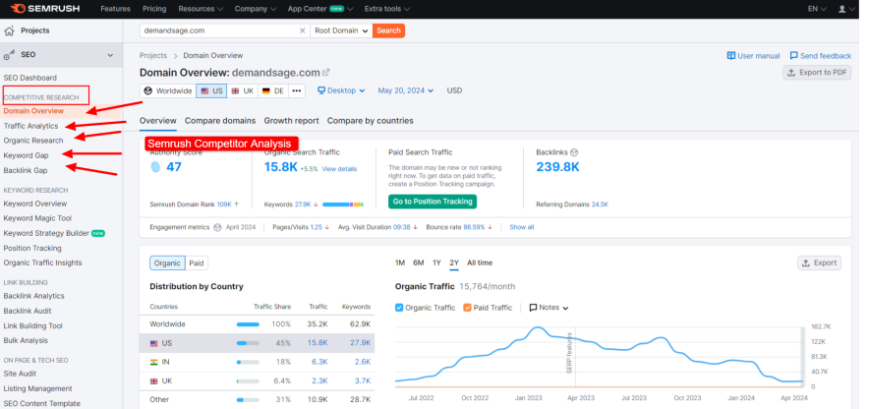Clear the domain search field
The height and width of the screenshot is (409, 869).
click(302, 30)
